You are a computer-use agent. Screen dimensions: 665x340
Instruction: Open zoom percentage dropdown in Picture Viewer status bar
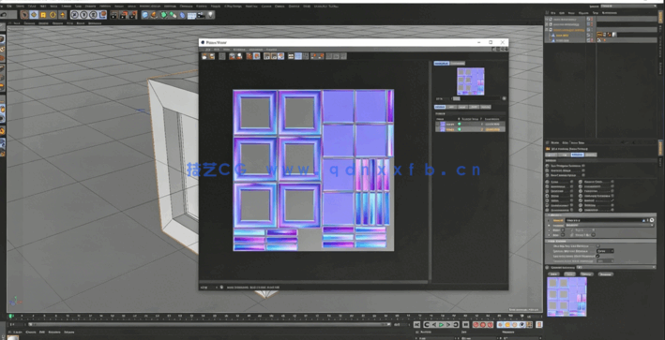(210, 287)
